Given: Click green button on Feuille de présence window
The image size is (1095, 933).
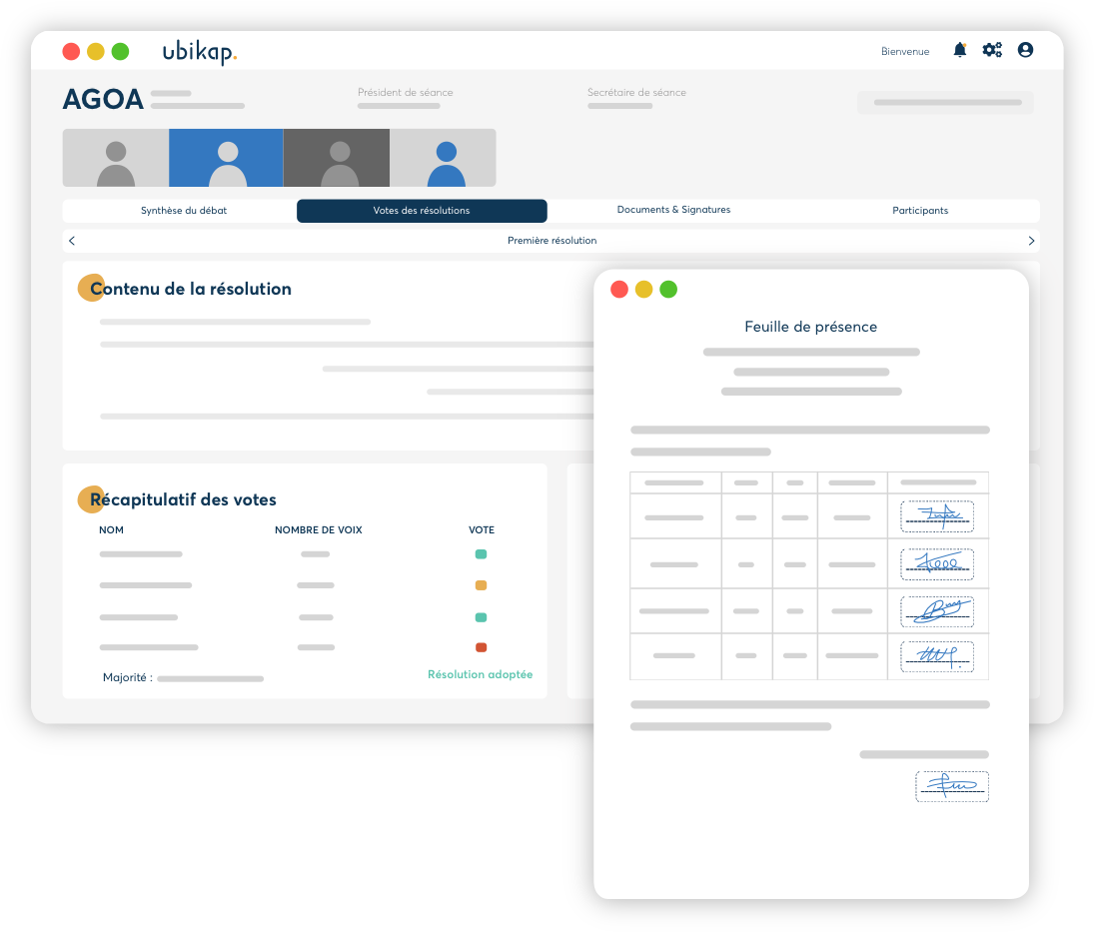Looking at the screenshot, I should (x=668, y=290).
